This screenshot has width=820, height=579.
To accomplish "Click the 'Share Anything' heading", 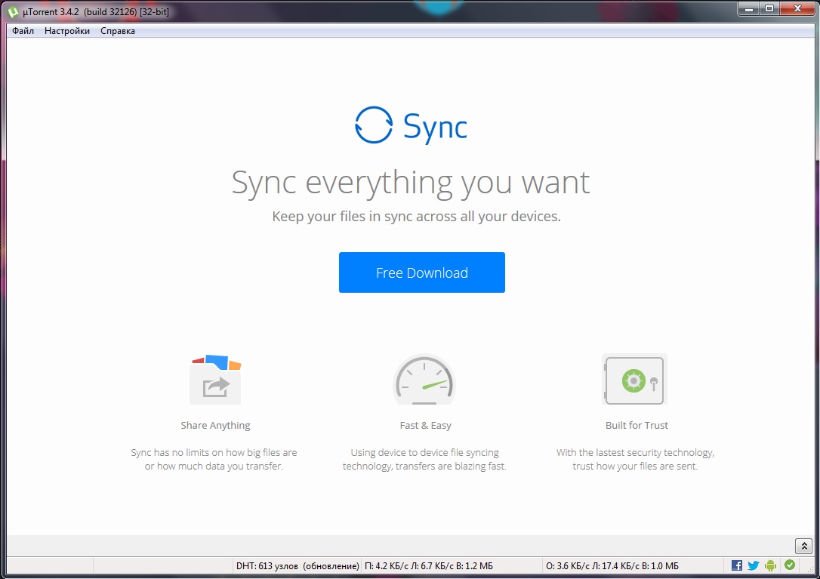I will [x=215, y=425].
